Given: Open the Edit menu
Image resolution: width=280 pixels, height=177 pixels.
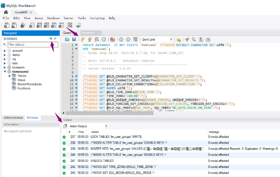Looking at the screenshot, I should (x=16, y=18).
